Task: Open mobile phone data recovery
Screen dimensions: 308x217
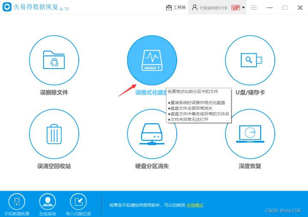Action: click(17, 202)
